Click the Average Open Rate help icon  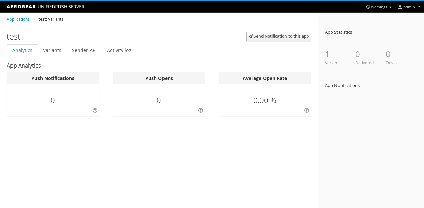pyautogui.click(x=307, y=110)
